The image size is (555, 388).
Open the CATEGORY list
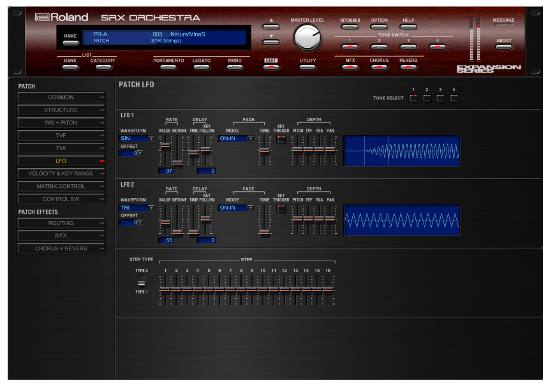tap(103, 67)
